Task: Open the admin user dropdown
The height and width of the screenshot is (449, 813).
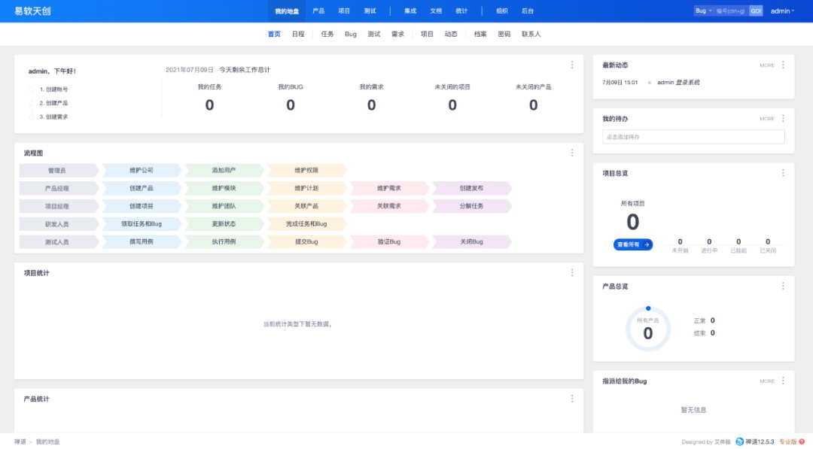Action: [x=782, y=11]
